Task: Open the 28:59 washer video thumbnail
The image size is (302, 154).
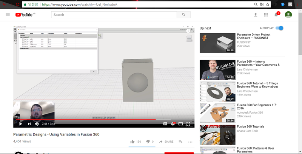Action: (x=217, y=91)
